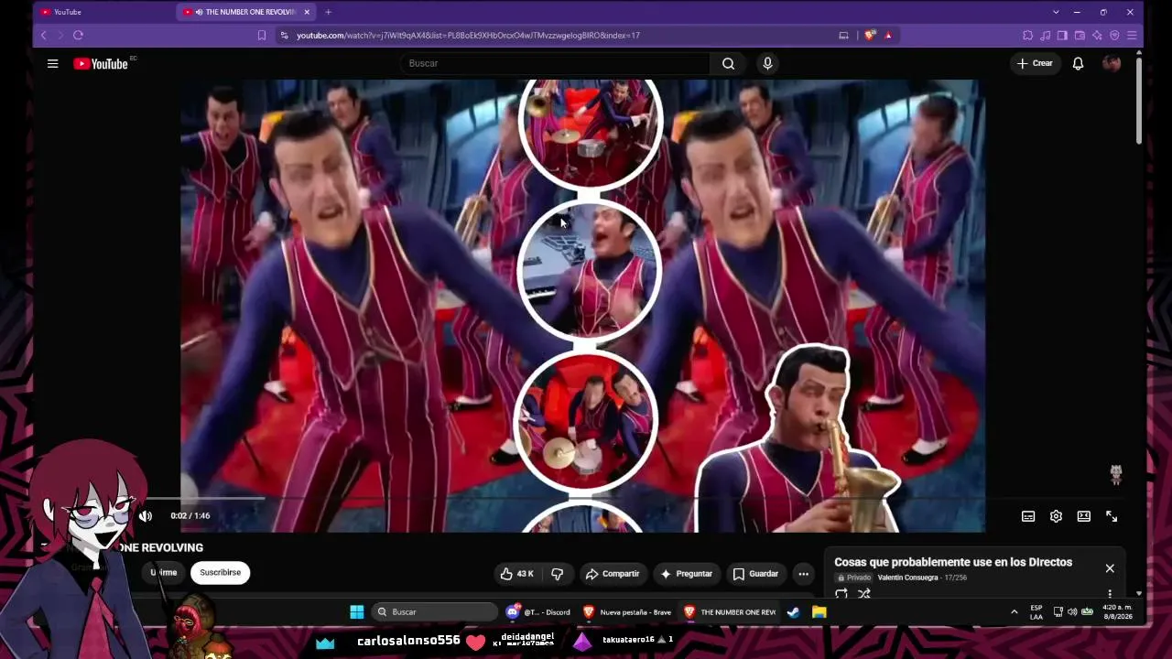The width and height of the screenshot is (1172, 659).
Task: Enter fullscreen on the video player
Action: click(x=1112, y=516)
